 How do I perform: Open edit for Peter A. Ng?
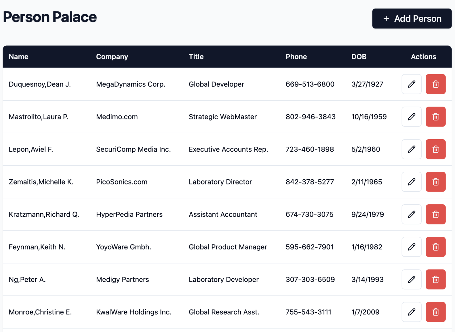coord(411,279)
